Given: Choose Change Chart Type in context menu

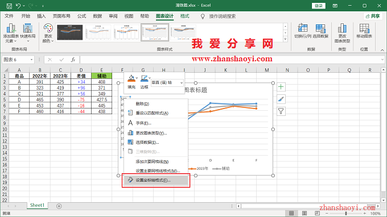Looking at the screenshot, I should (x=156, y=133).
